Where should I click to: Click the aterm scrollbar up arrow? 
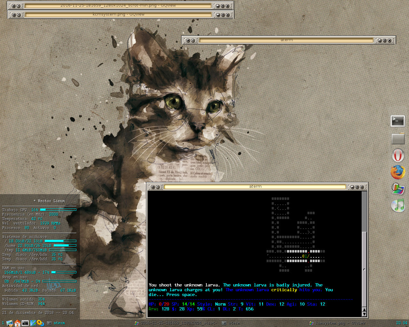[x=364, y=309]
